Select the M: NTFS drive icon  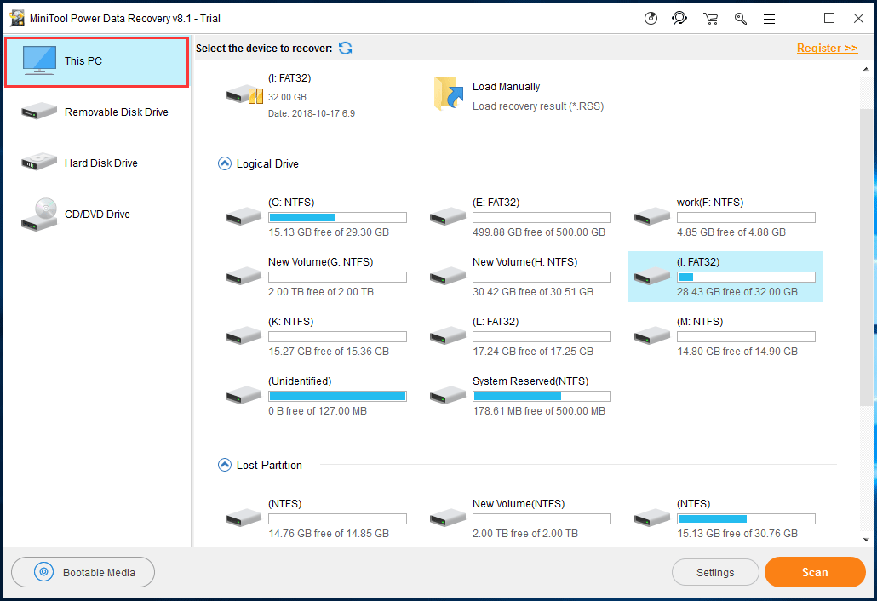point(651,336)
